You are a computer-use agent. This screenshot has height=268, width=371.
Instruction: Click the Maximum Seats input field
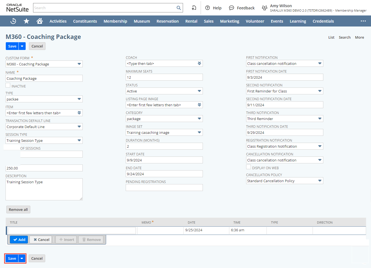tap(164, 77)
